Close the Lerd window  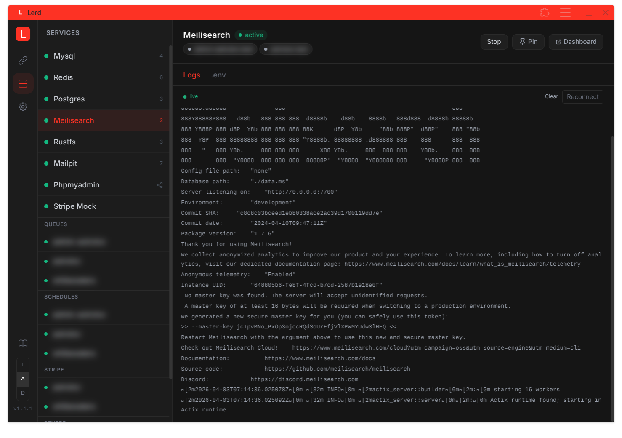pyautogui.click(x=606, y=13)
